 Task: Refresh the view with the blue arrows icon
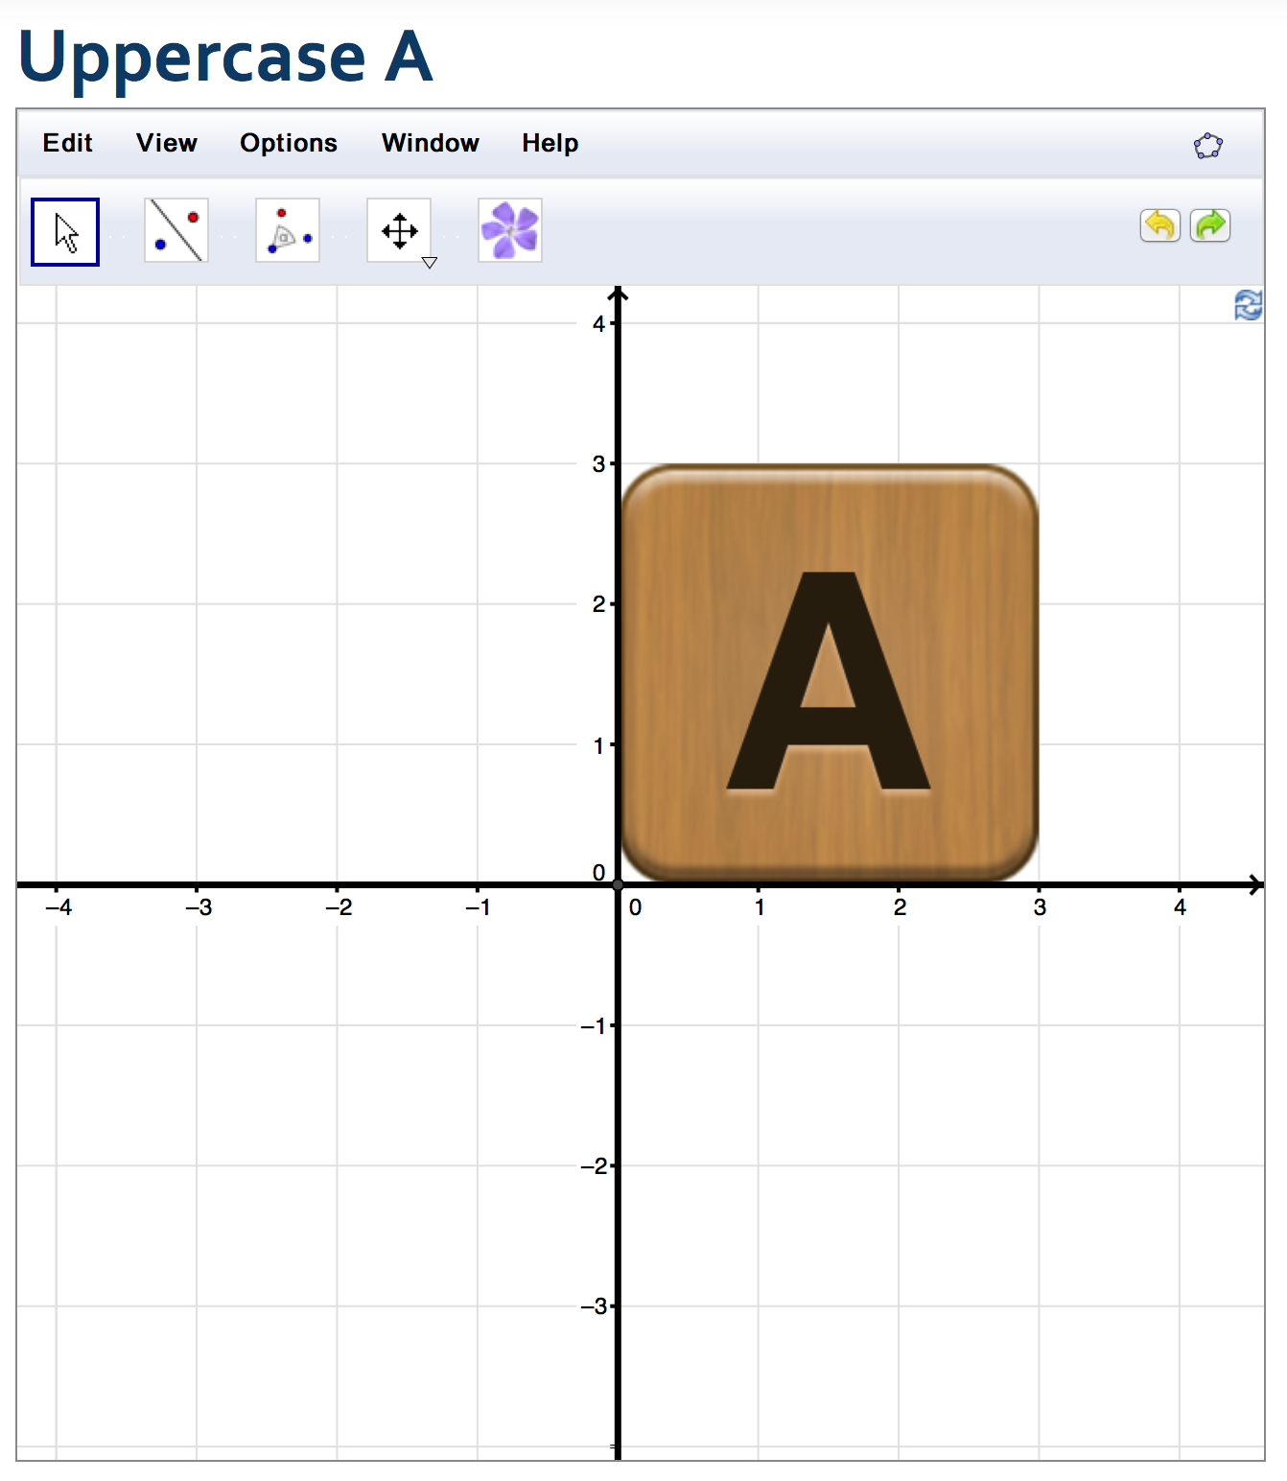tap(1248, 305)
